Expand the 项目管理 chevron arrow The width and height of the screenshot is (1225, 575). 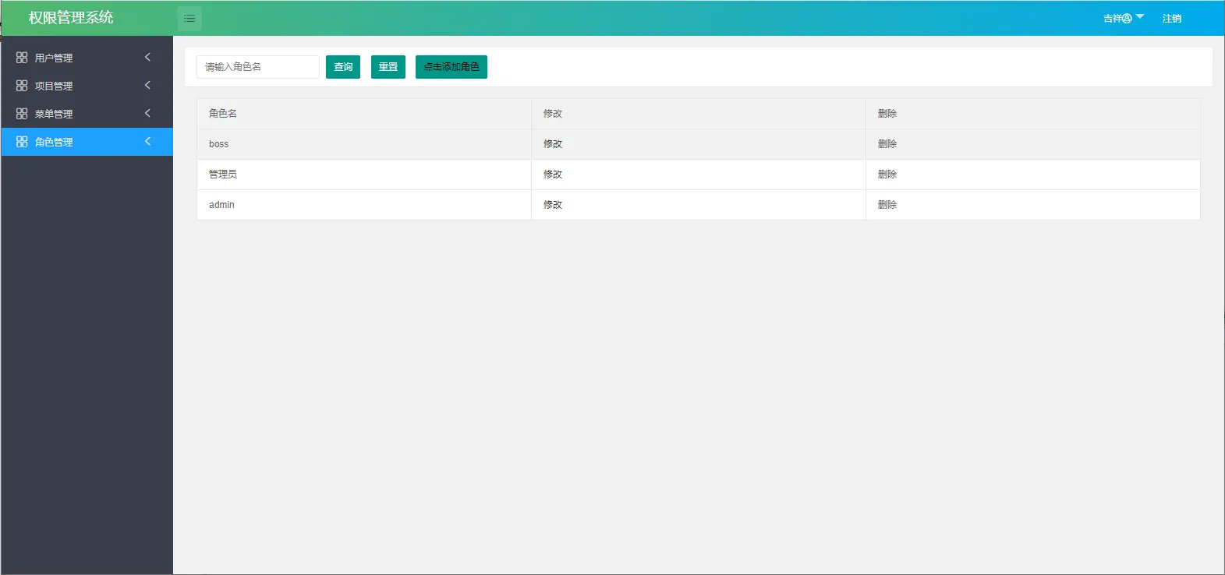click(147, 86)
